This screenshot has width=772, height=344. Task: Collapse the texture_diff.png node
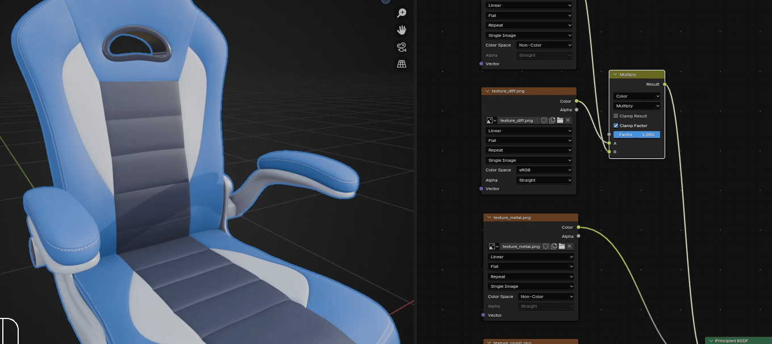click(x=487, y=91)
